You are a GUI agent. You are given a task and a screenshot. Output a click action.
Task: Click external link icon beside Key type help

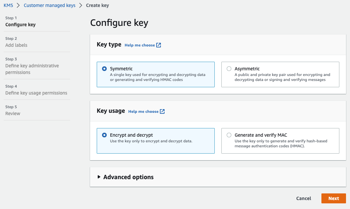click(159, 45)
